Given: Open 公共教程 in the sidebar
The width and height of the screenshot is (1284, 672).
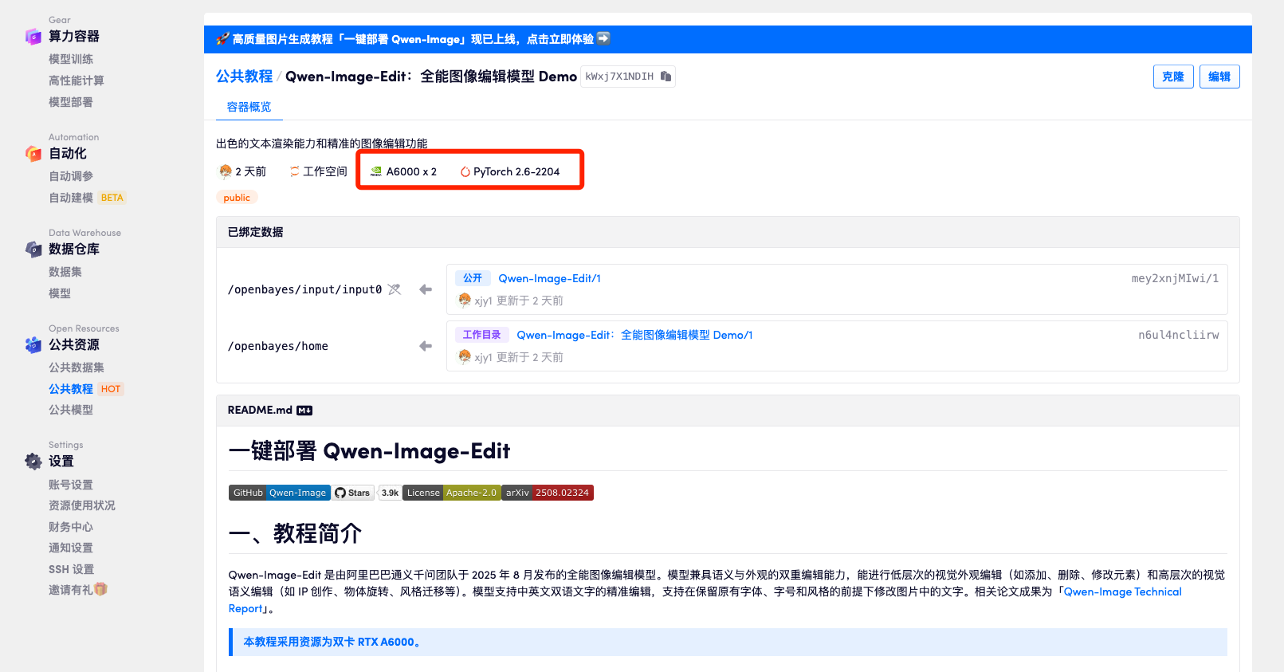Looking at the screenshot, I should [71, 389].
